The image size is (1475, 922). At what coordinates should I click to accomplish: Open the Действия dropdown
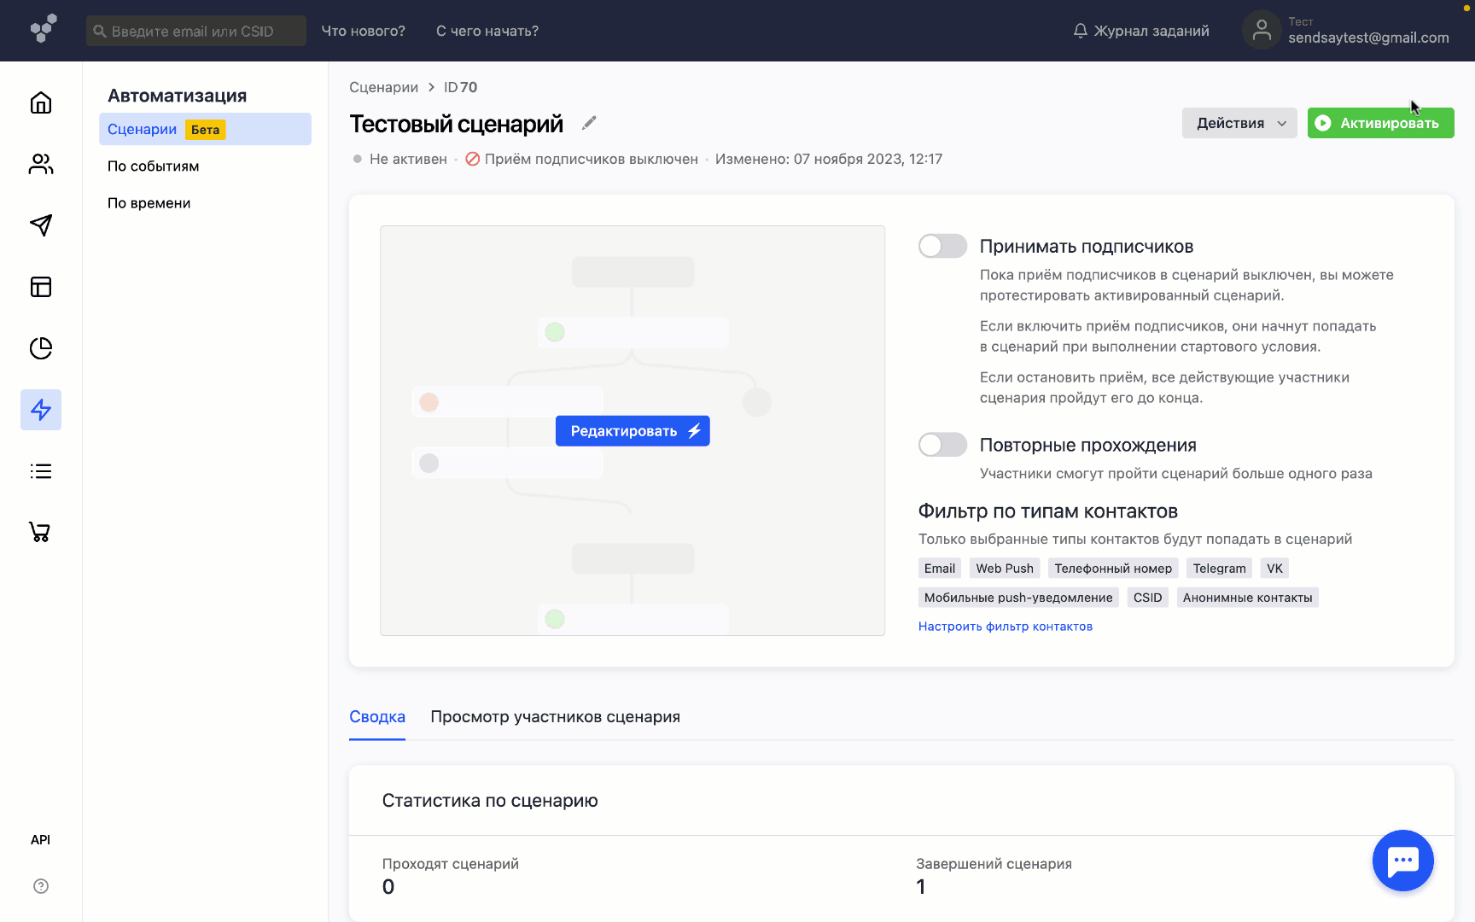click(x=1239, y=123)
